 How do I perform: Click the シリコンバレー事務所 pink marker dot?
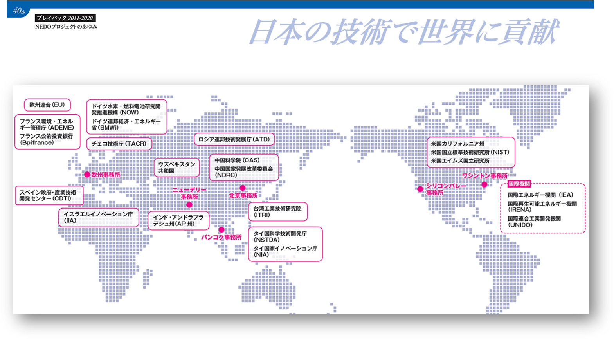tap(420, 189)
